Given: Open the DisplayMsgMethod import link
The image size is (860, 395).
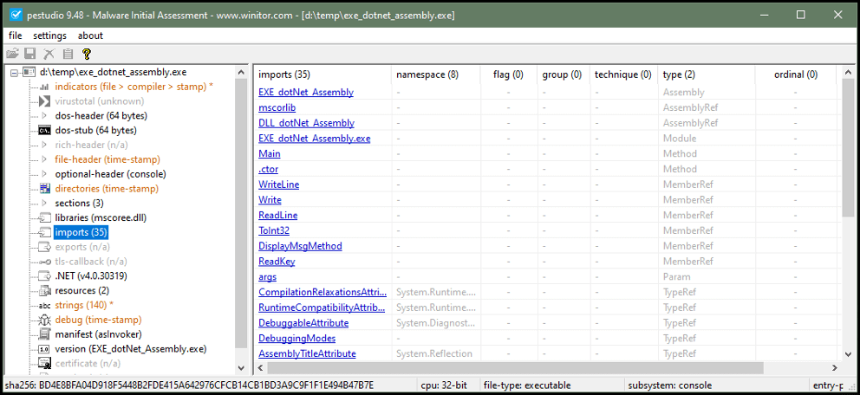Looking at the screenshot, I should point(300,246).
